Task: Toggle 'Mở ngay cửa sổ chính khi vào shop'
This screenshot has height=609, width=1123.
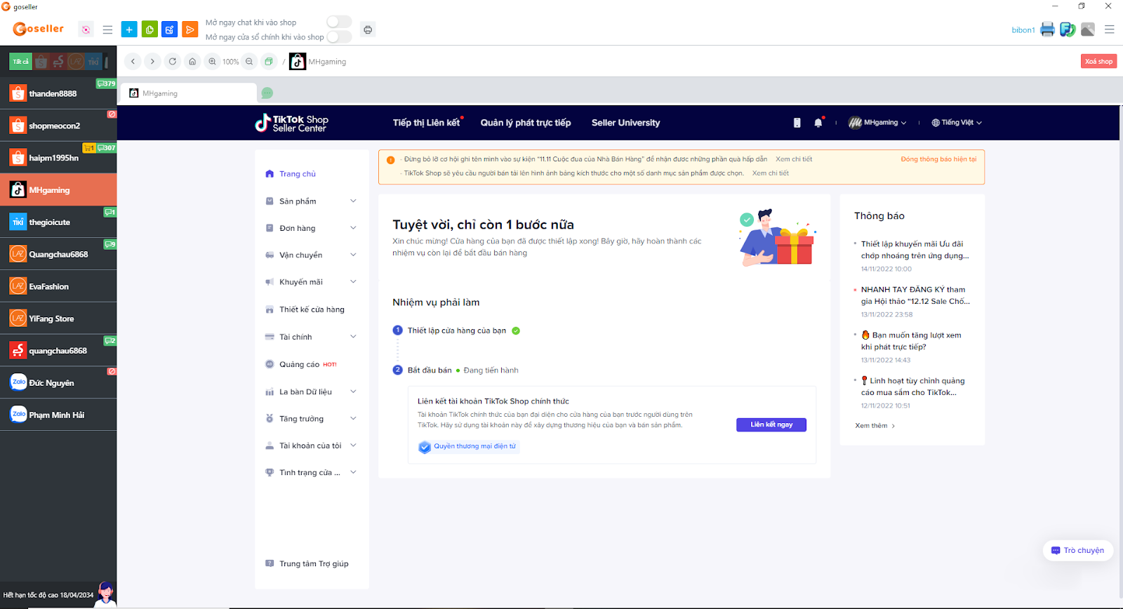Action: (339, 36)
